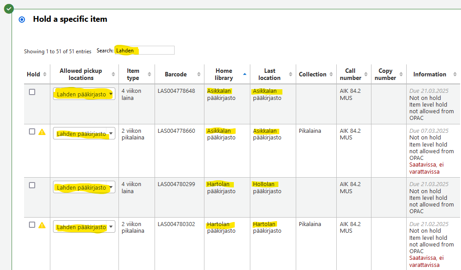Screen dimensions: 461x270
Task: Click the green checkmark step icon
Action: (x=9, y=8)
